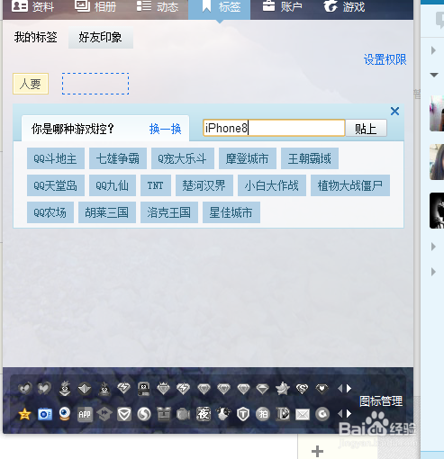Viewport: 444px width, 459px height.
Task: Close the tag suggestion panel with X
Action: [x=394, y=112]
